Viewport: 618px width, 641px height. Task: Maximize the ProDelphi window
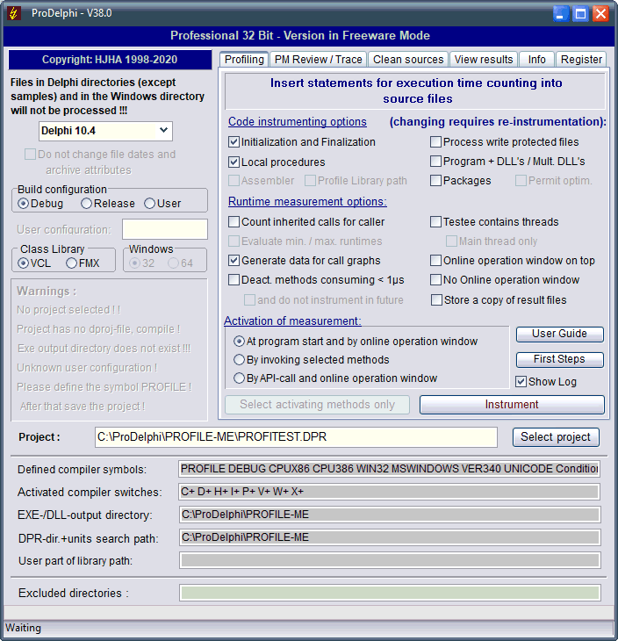[580, 13]
